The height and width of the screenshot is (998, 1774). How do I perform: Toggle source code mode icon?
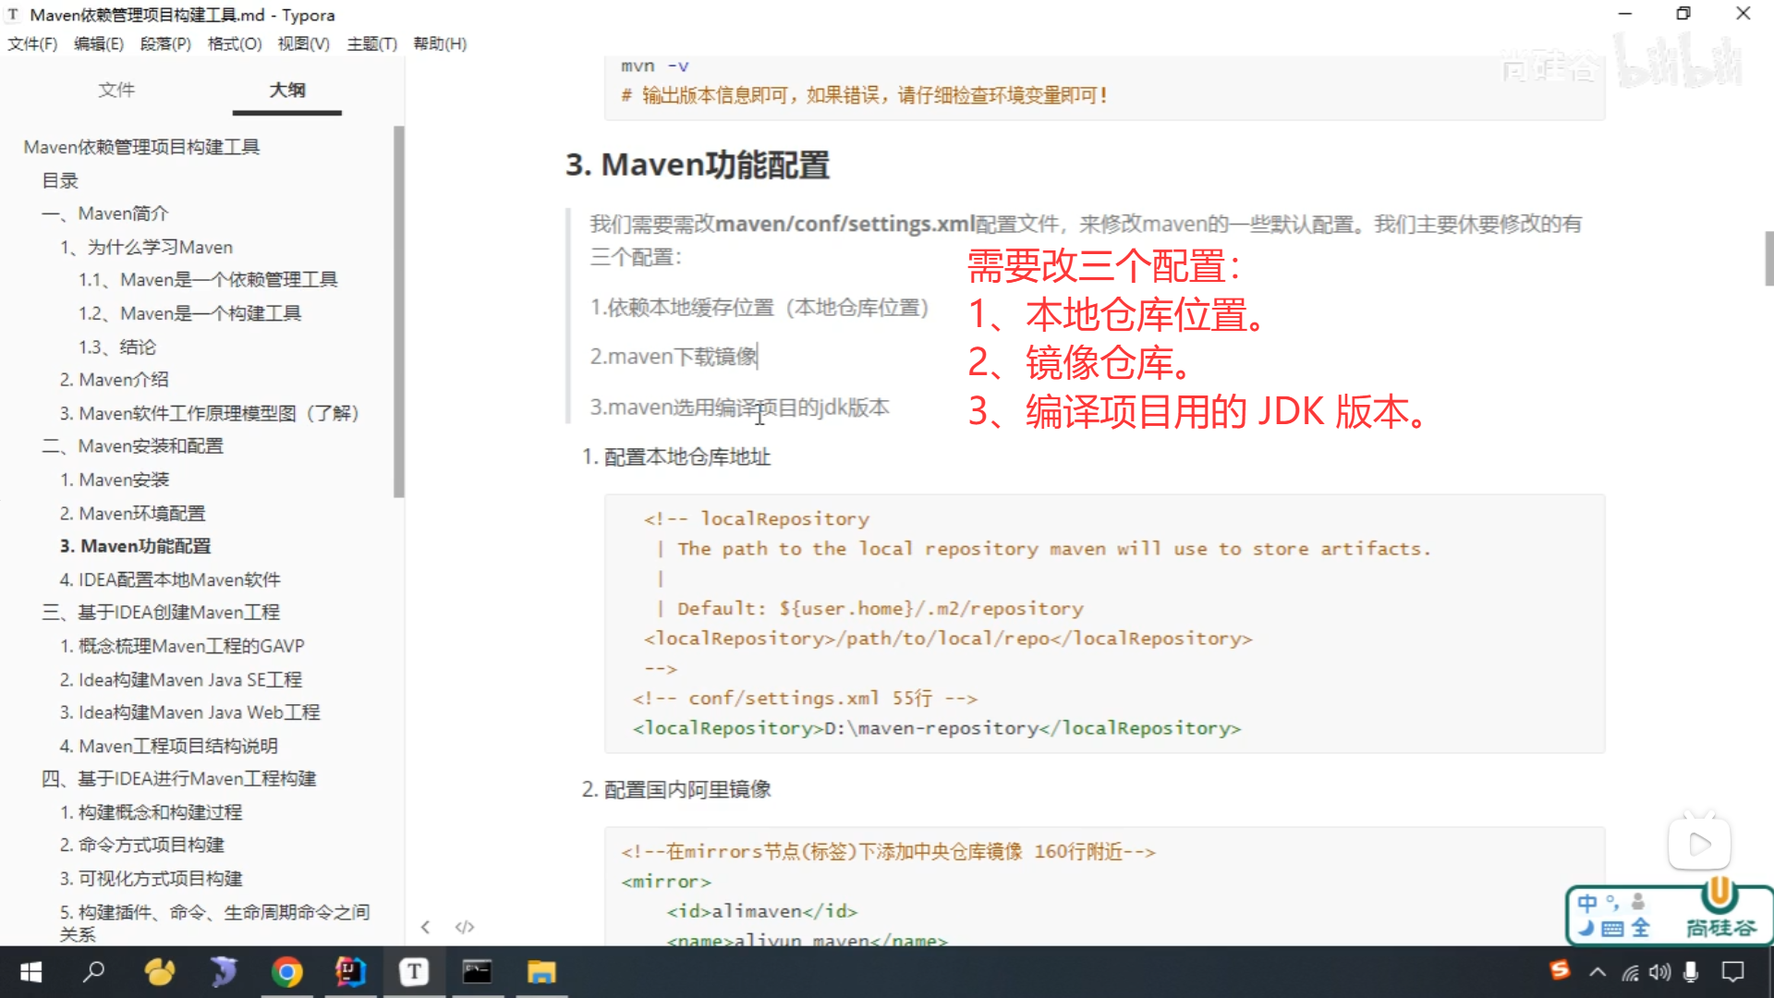(465, 927)
